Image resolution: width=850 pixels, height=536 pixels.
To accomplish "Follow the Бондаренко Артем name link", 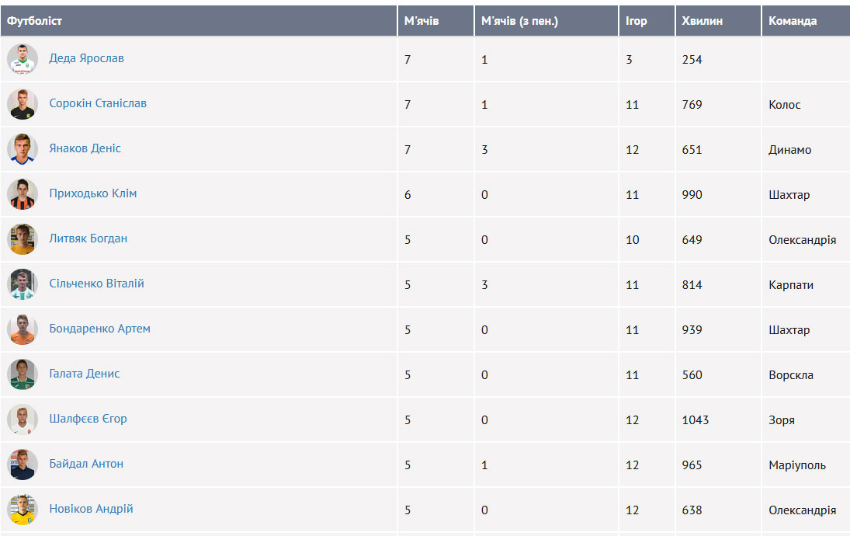I will (100, 329).
